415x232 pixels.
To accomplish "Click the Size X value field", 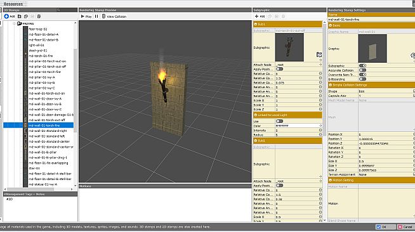I will coord(385,161).
